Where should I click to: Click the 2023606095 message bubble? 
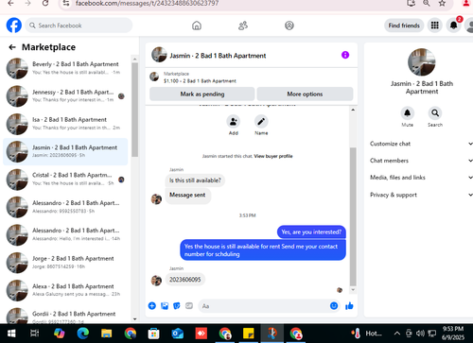tap(185, 280)
